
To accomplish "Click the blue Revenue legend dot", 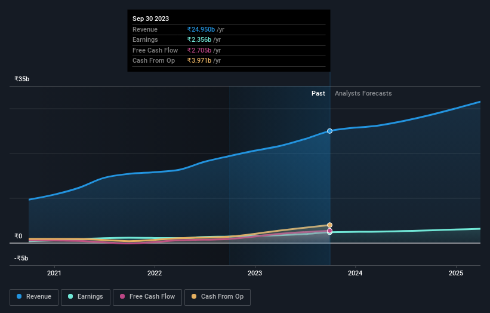I will tap(19, 296).
